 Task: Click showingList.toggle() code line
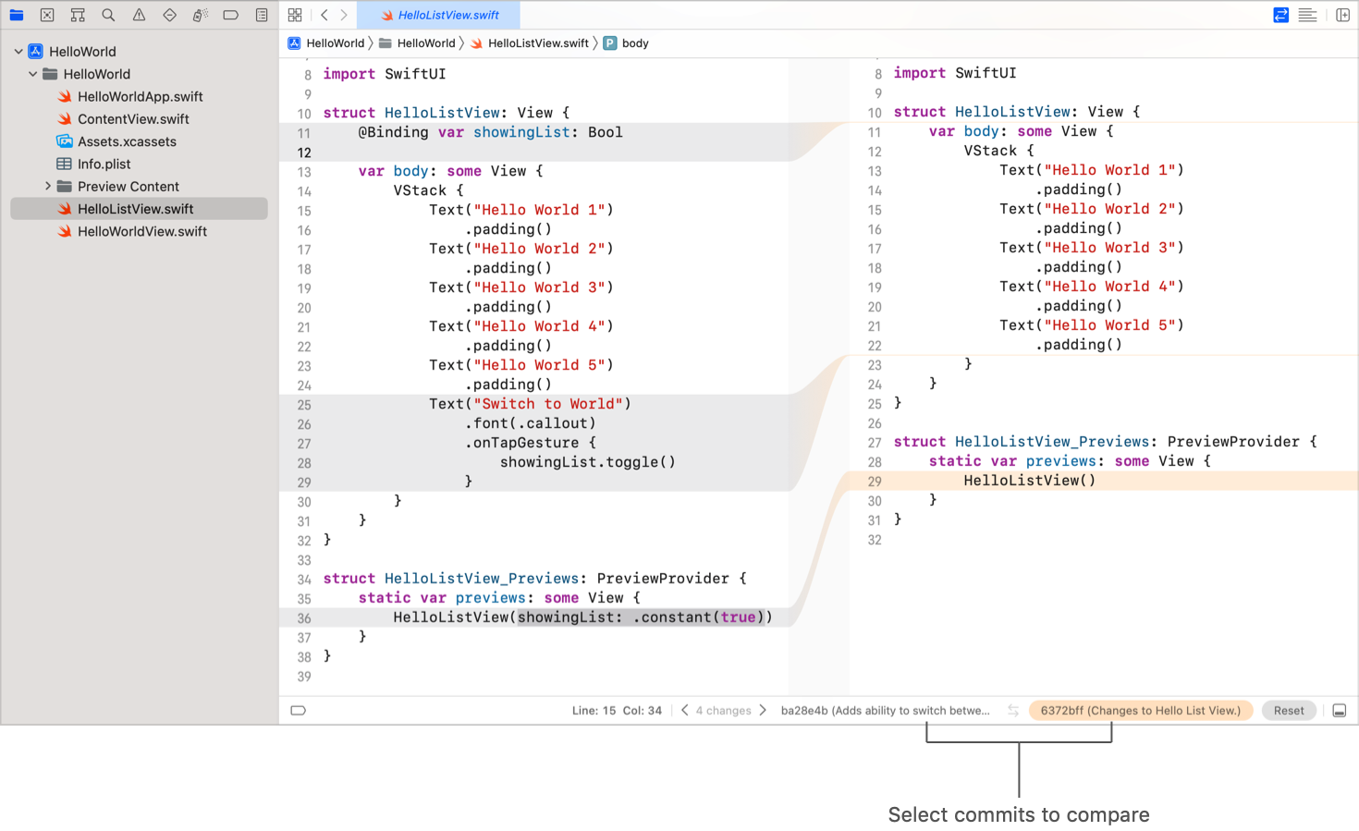(x=587, y=462)
